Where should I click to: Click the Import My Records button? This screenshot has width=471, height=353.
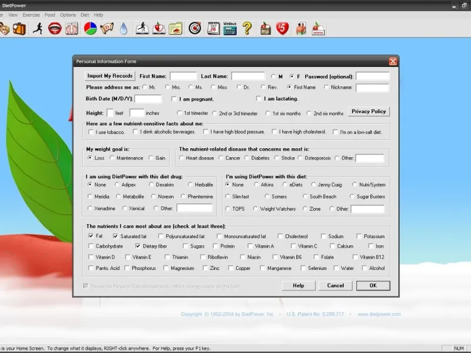(110, 76)
